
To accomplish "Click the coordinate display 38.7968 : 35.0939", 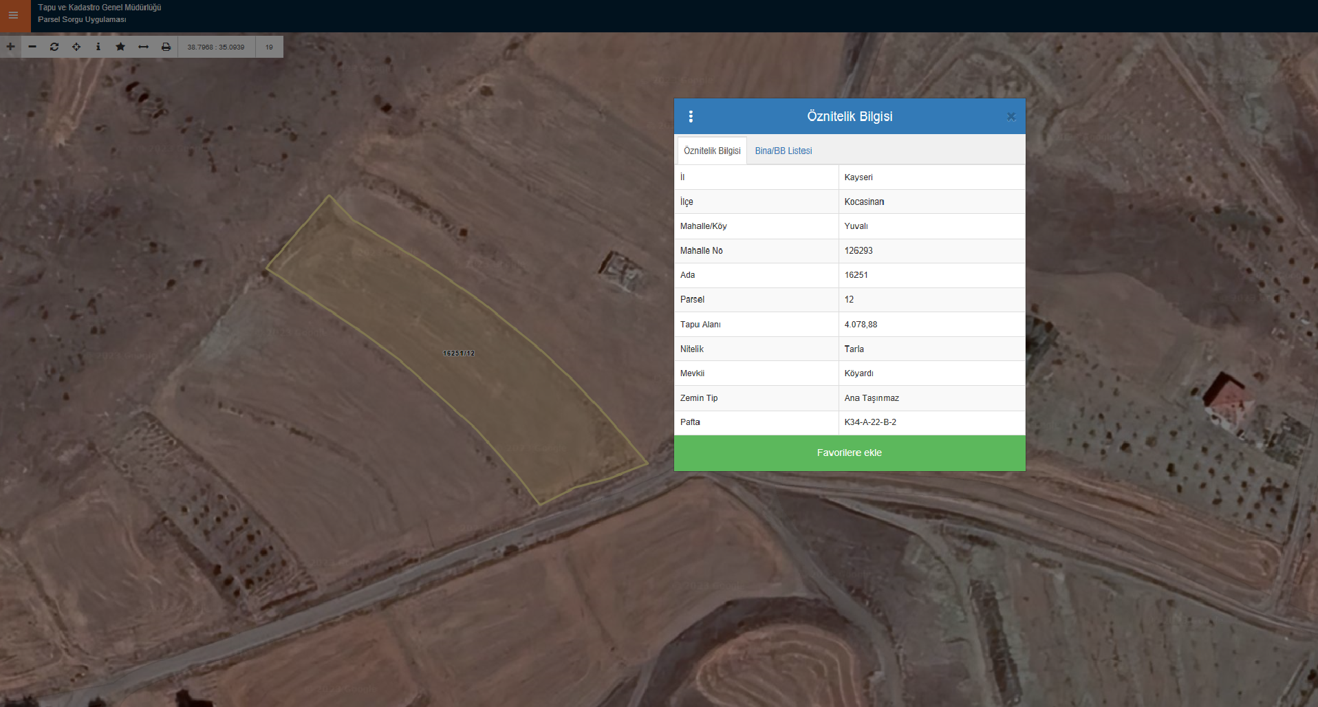I will tap(216, 47).
